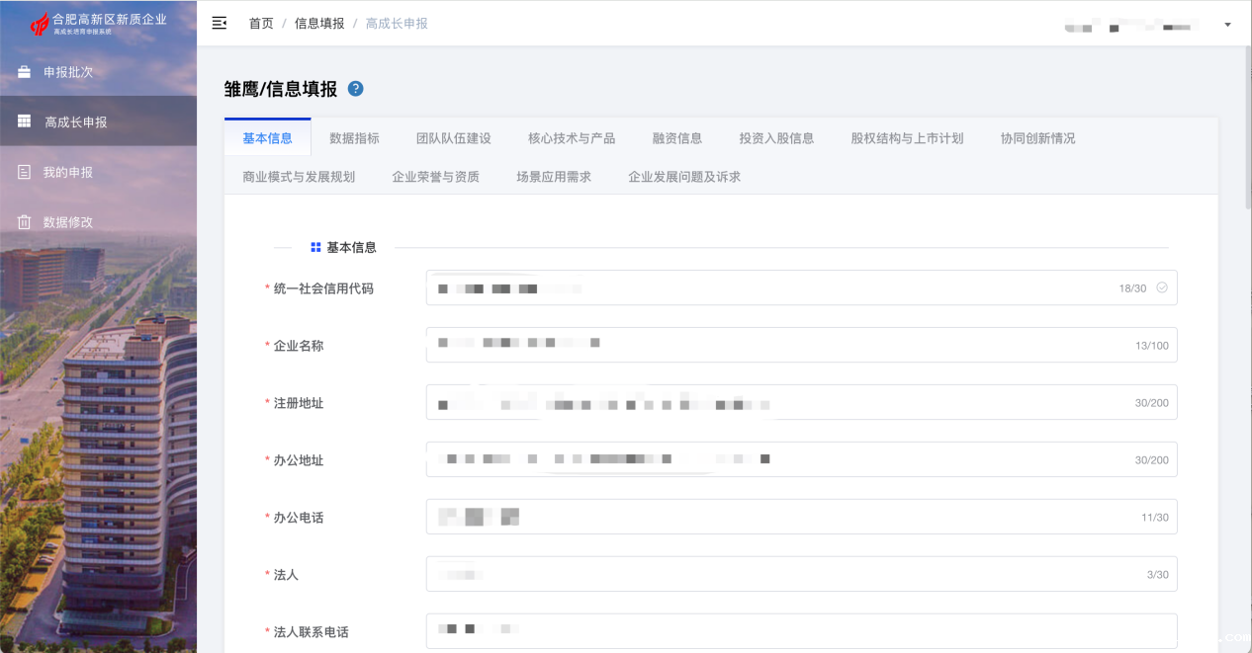Switch to 核心技术与产品 tab
This screenshot has width=1252, height=653.
tap(572, 138)
